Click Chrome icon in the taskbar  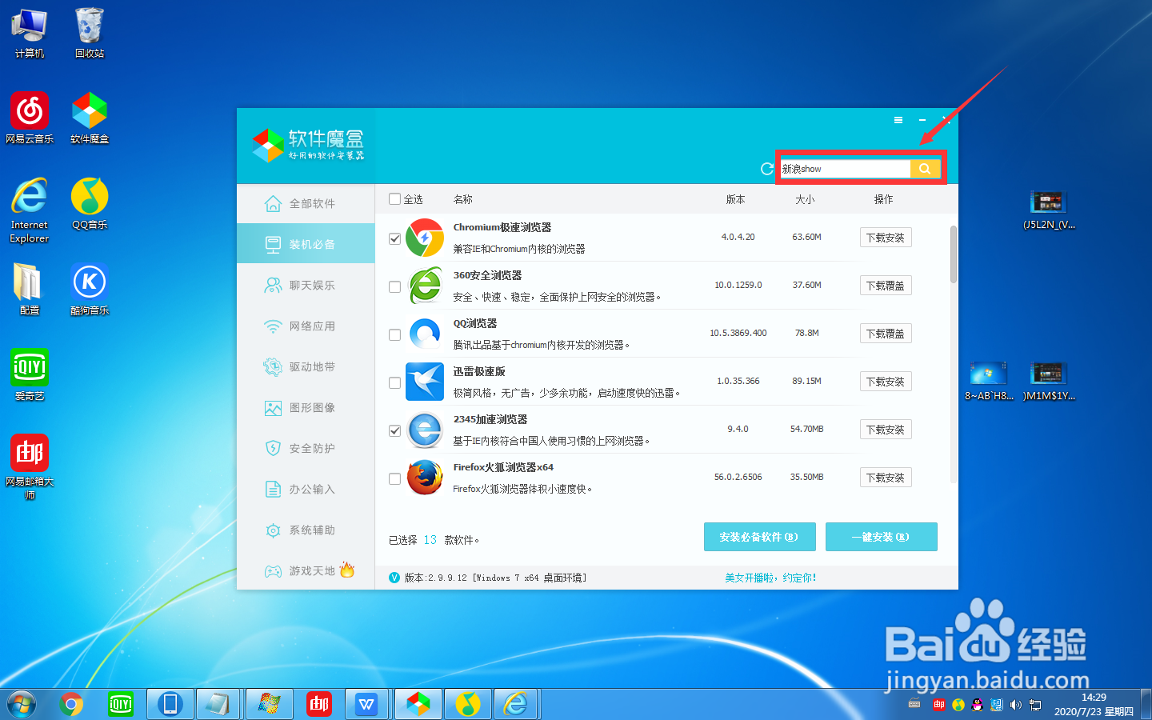(x=71, y=704)
